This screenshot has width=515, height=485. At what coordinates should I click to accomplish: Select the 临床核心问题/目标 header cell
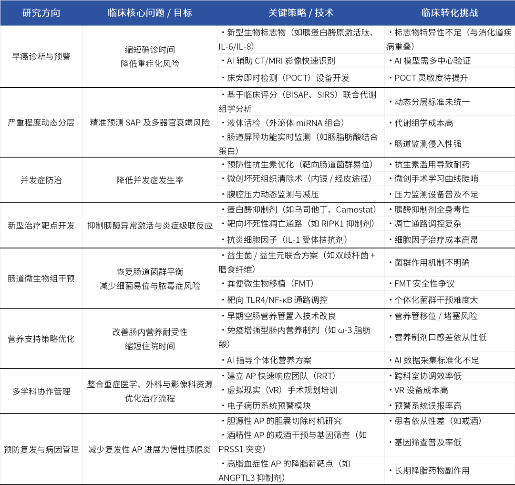click(x=149, y=13)
